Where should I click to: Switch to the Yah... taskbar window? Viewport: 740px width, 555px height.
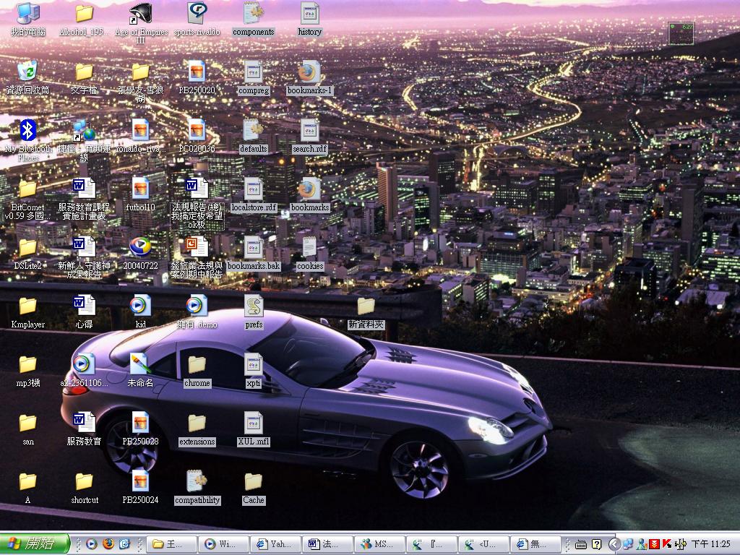coord(277,544)
